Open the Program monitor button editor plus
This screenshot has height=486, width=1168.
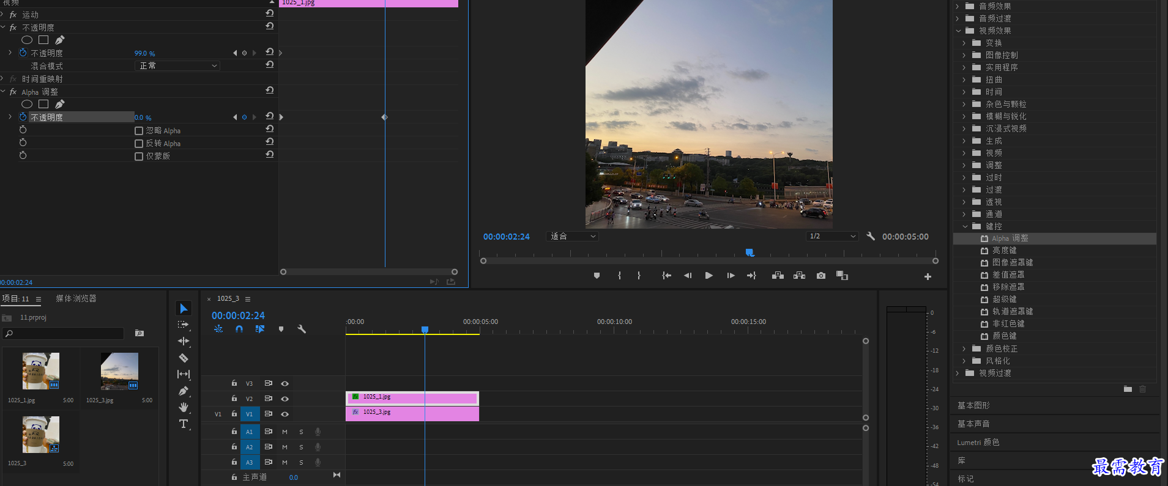click(928, 276)
